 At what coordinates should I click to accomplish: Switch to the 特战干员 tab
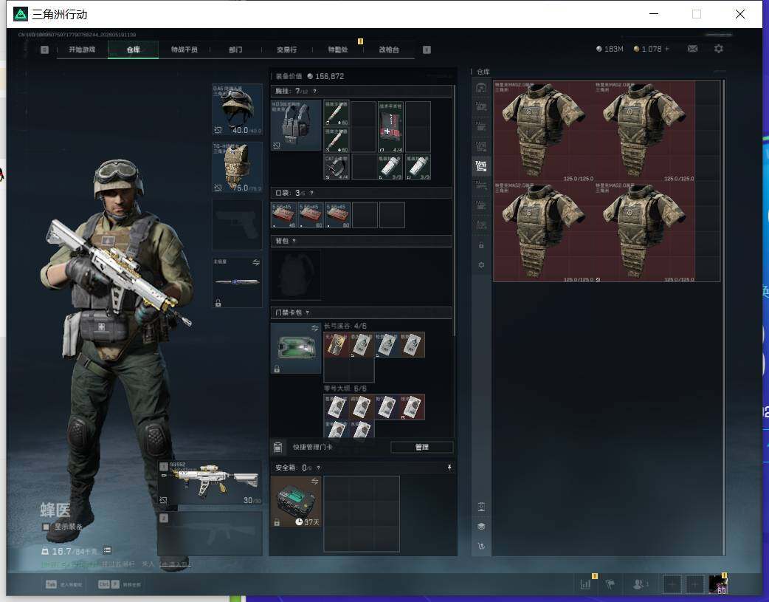(185, 49)
